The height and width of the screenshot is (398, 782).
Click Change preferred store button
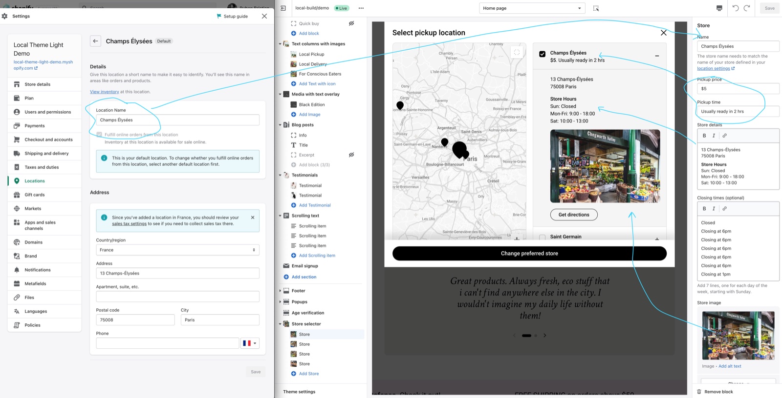pyautogui.click(x=529, y=254)
